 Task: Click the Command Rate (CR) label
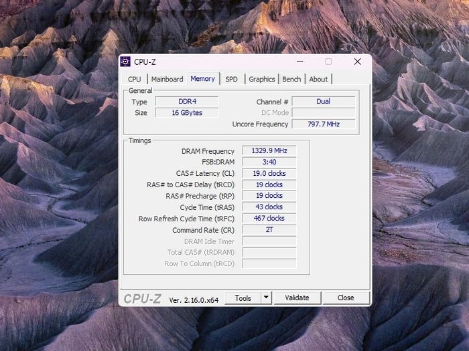pyautogui.click(x=203, y=230)
